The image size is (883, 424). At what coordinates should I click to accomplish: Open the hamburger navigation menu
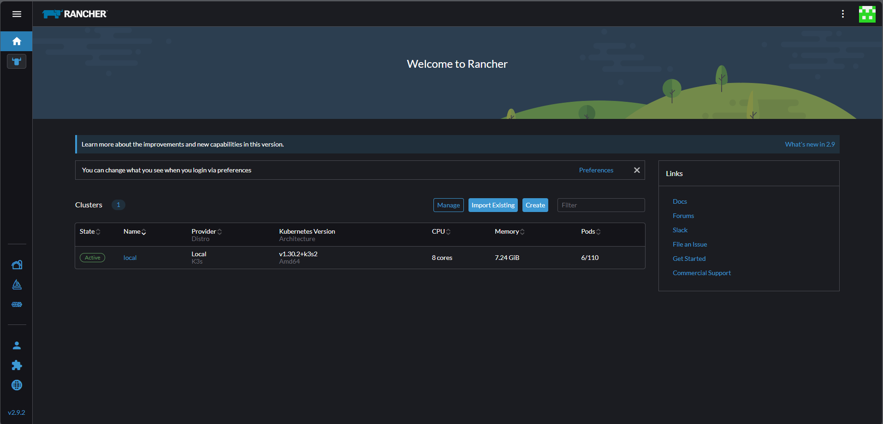point(17,14)
